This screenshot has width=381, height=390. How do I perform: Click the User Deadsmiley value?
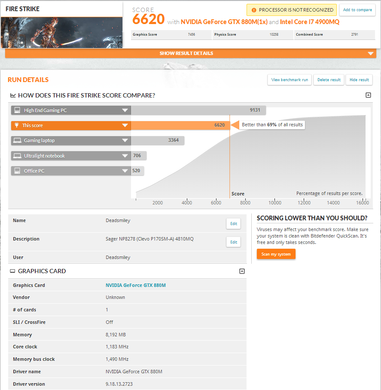tap(118, 257)
